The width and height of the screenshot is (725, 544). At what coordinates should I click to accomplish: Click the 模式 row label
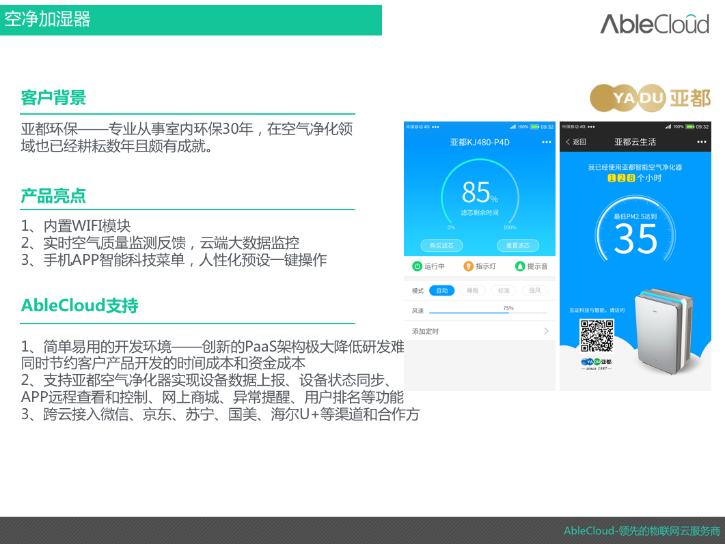(x=418, y=291)
